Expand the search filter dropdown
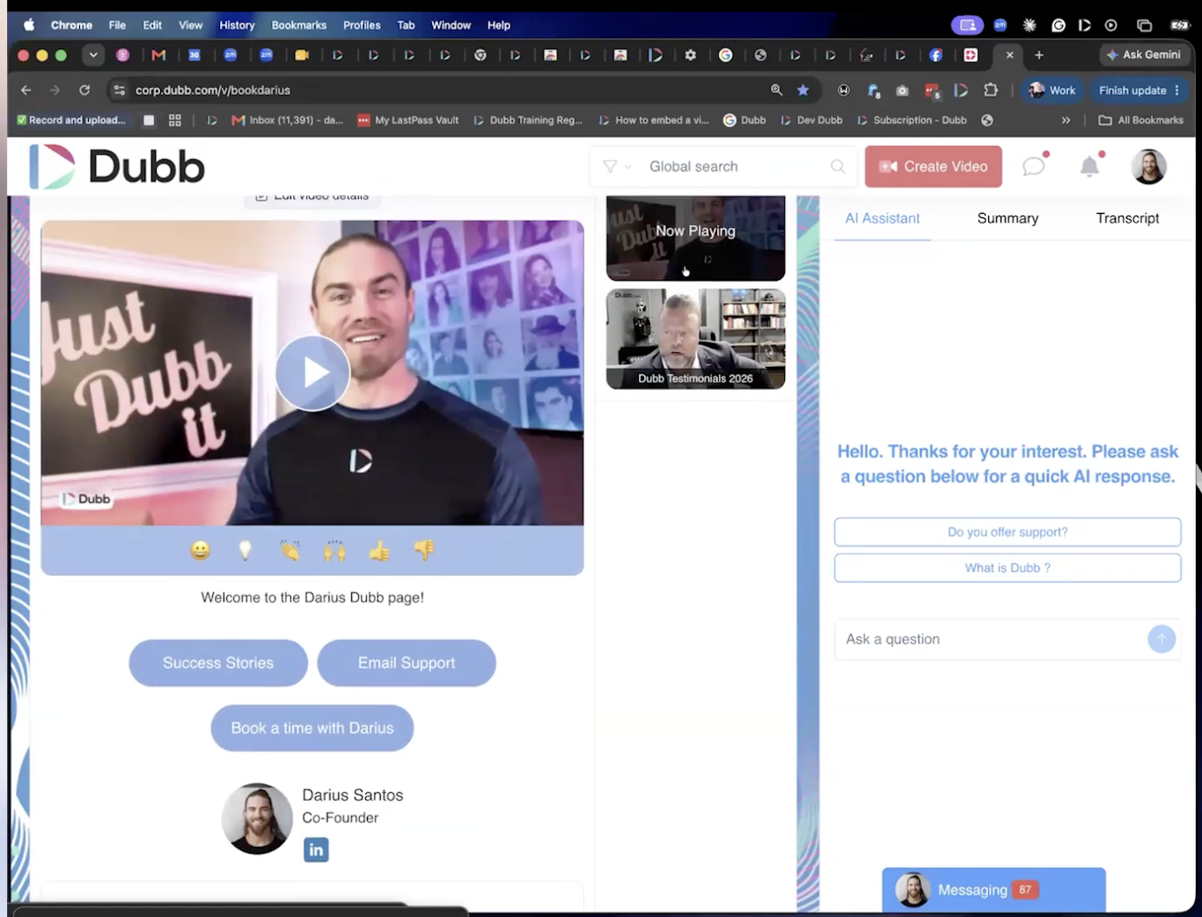This screenshot has height=917, width=1202. point(617,166)
